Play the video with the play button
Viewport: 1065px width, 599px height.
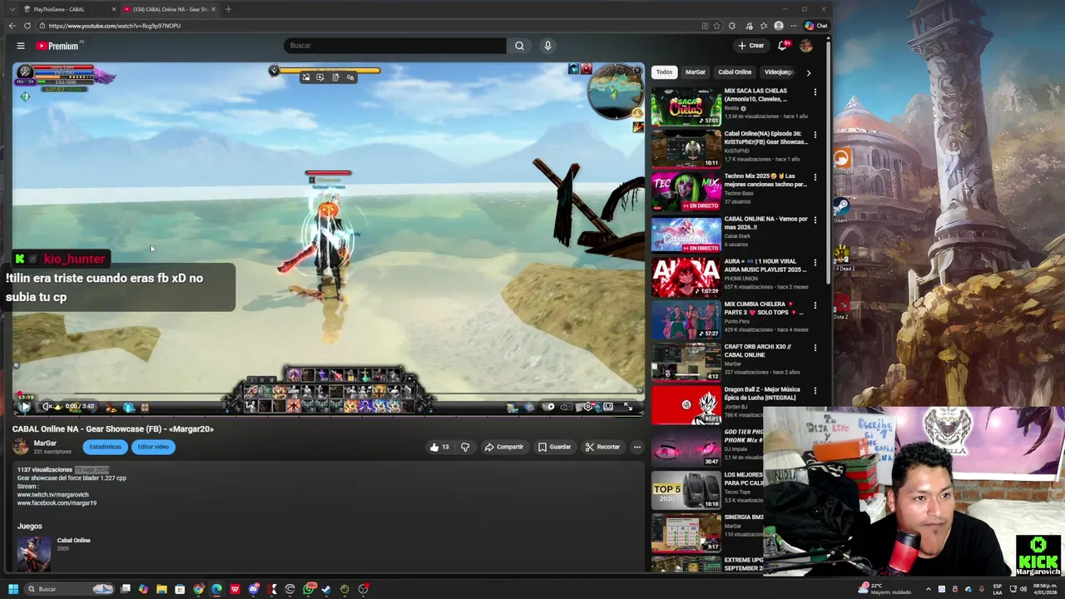pos(26,407)
